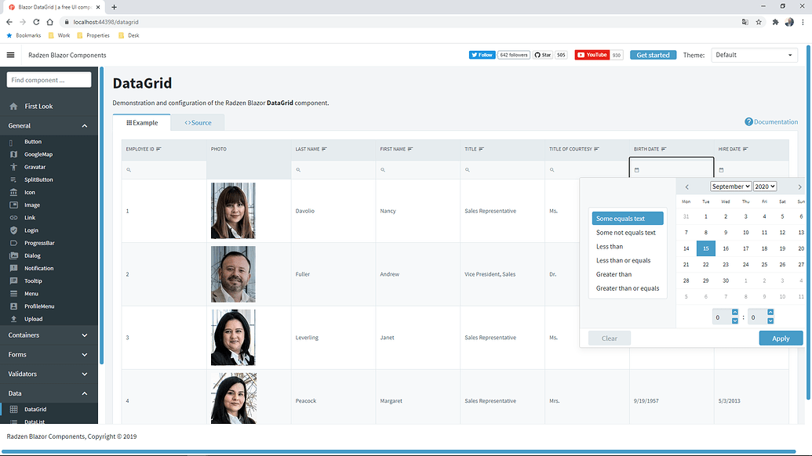The image size is (812, 456).
Task: Sort by Last Name column icon
Action: pos(324,149)
